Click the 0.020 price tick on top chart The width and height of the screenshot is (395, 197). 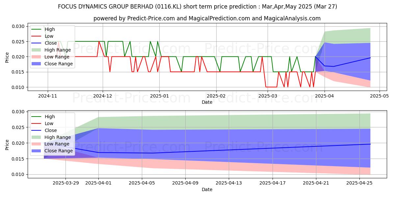(18, 57)
